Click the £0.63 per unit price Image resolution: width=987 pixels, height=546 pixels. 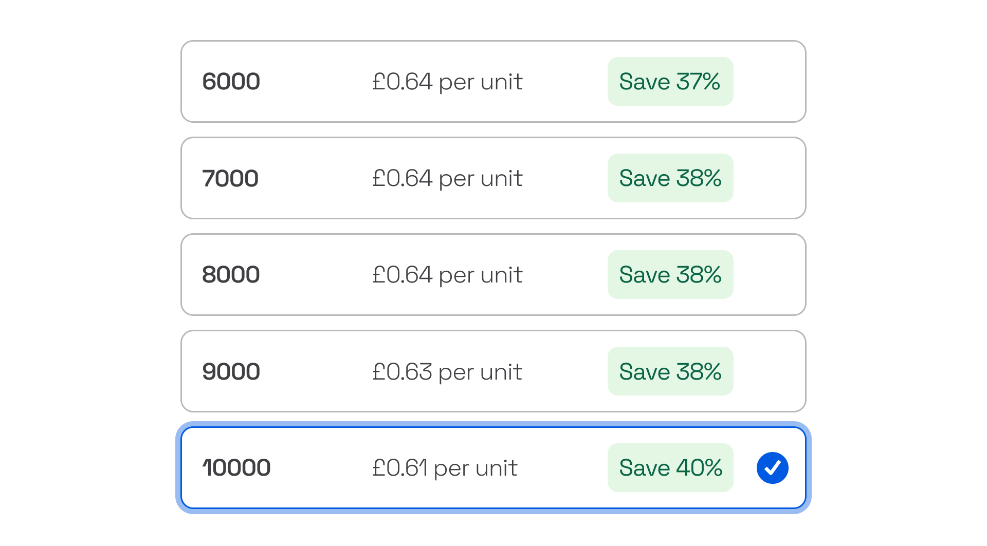tap(447, 372)
